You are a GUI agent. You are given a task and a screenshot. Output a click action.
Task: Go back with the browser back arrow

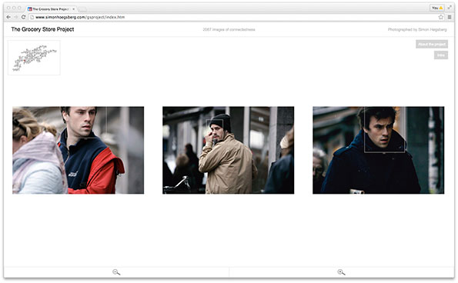point(8,17)
